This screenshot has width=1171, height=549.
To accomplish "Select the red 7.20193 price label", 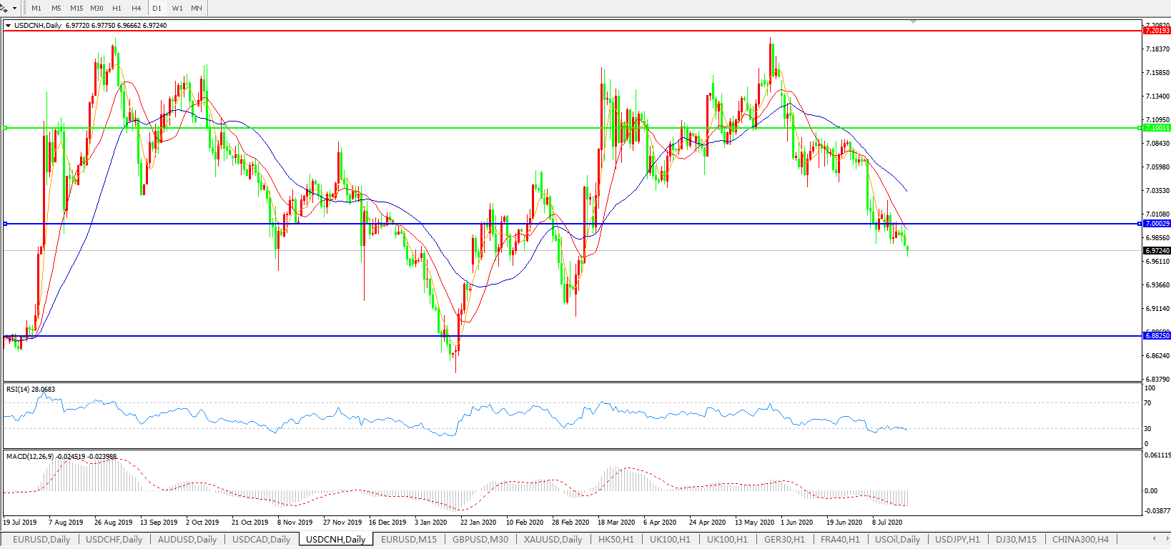I will click(x=1157, y=31).
